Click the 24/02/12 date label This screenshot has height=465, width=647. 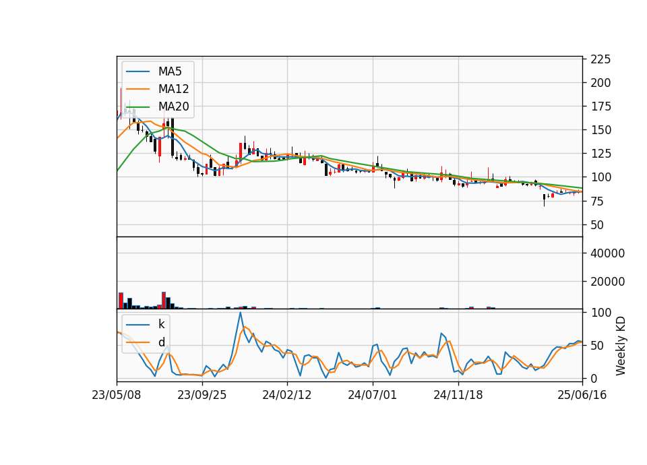[287, 395]
